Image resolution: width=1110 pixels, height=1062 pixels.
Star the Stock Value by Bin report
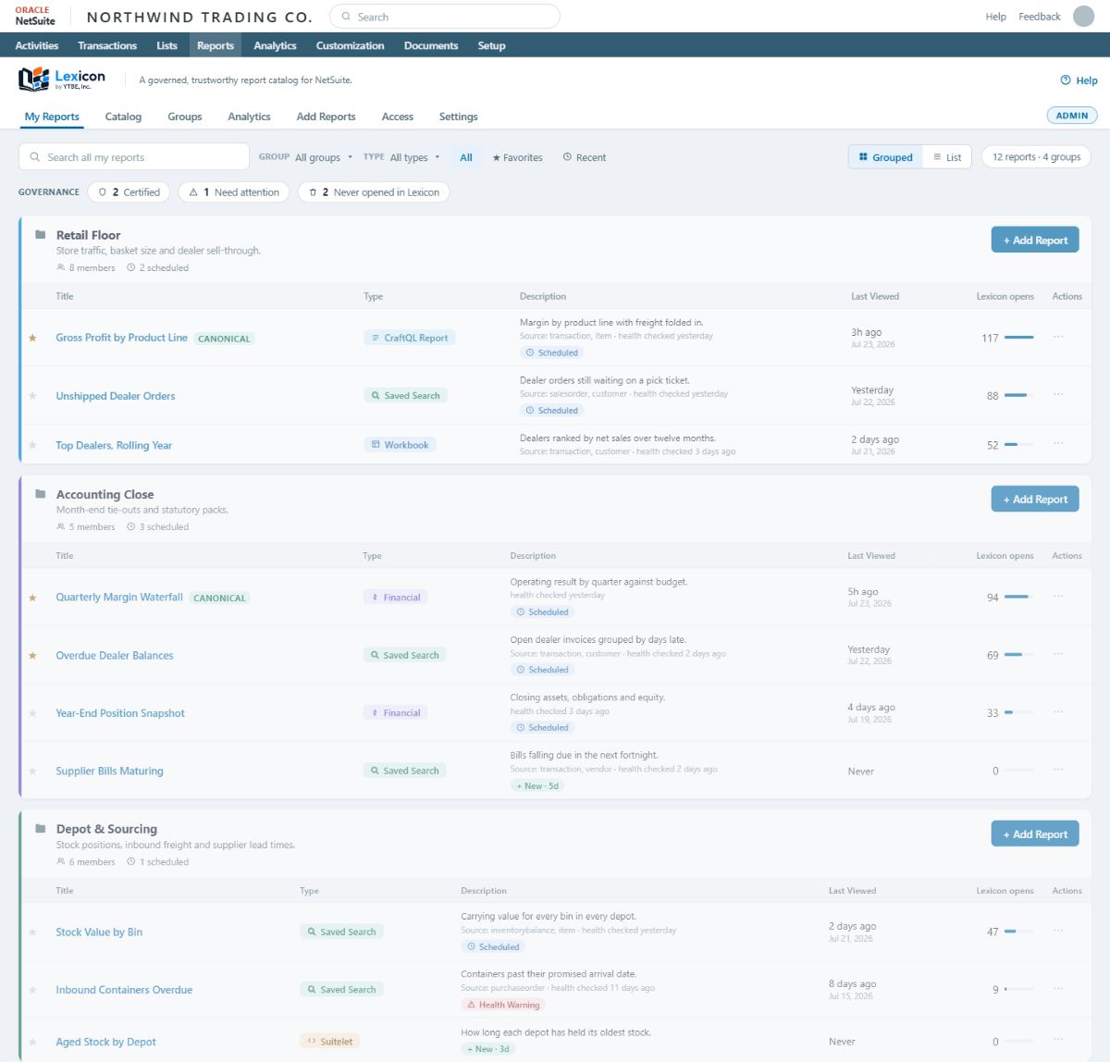(x=32, y=932)
